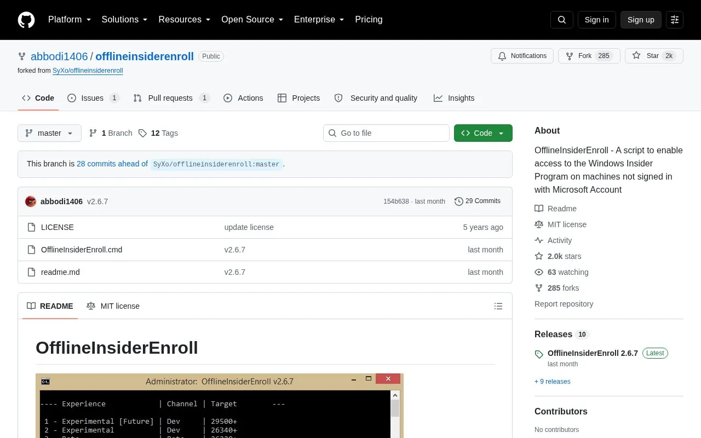Viewport: 701px width, 438px height.
Task: Click the file icon beside OfflineInsiderEnroll.cmd
Action: click(31, 250)
